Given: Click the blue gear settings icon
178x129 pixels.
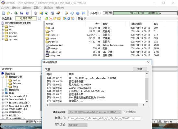Looking at the screenshot, I should (x=69, y=18).
